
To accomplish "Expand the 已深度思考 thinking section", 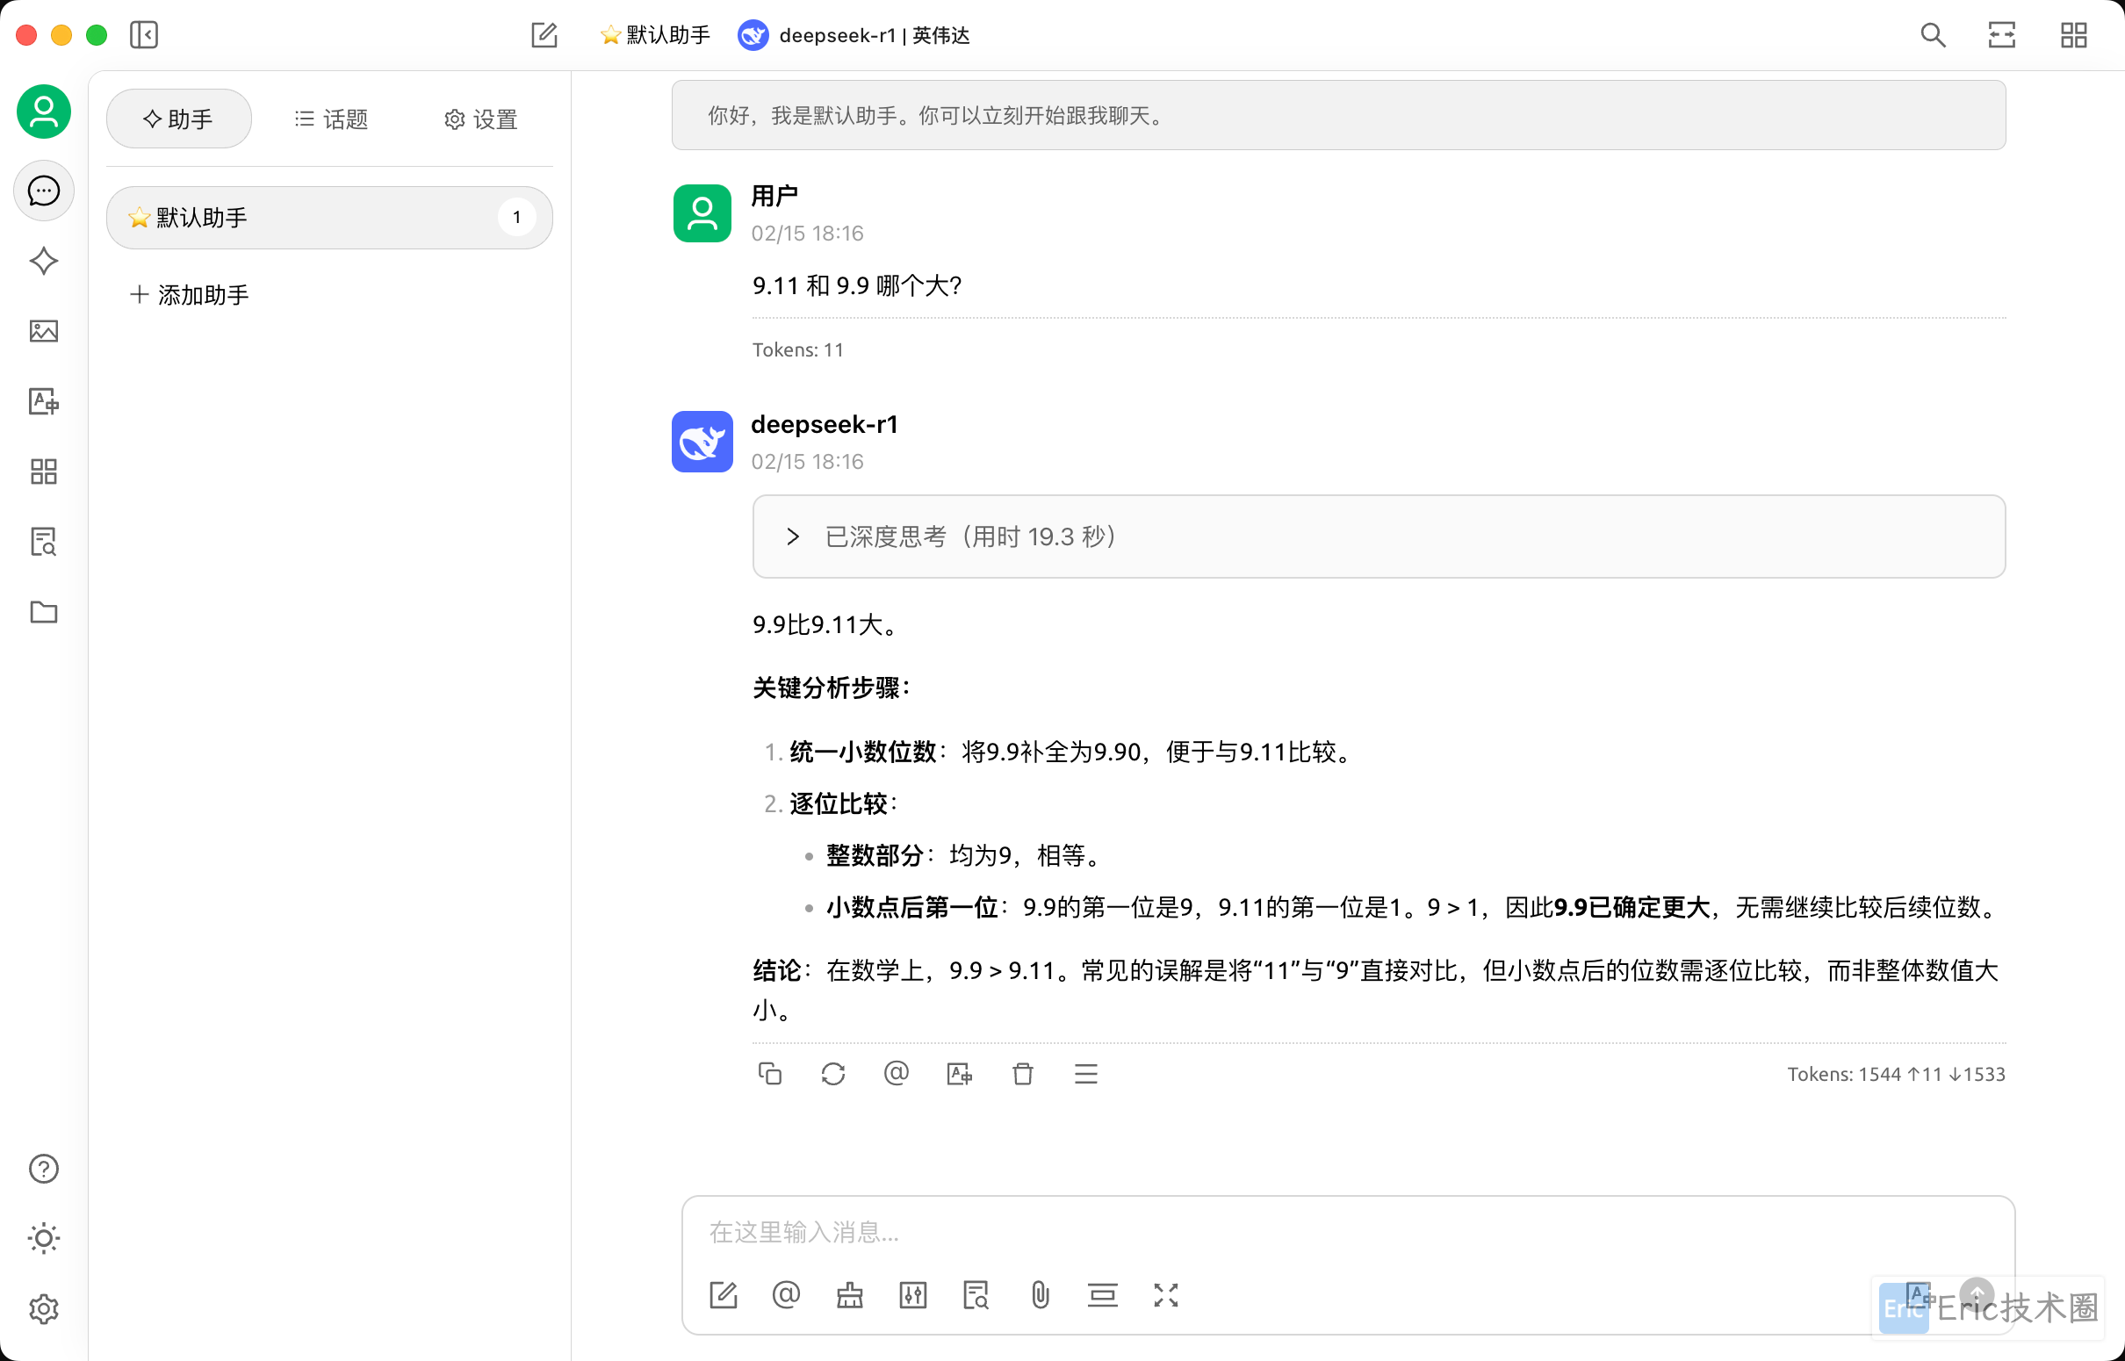I will click(x=1379, y=536).
